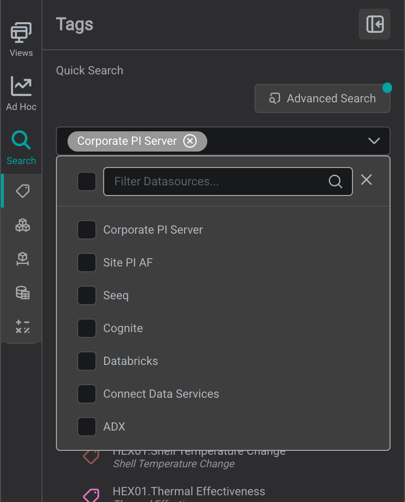This screenshot has height=502, width=405.
Task: Check the Corporate PI Server checkbox
Action: coord(87,230)
